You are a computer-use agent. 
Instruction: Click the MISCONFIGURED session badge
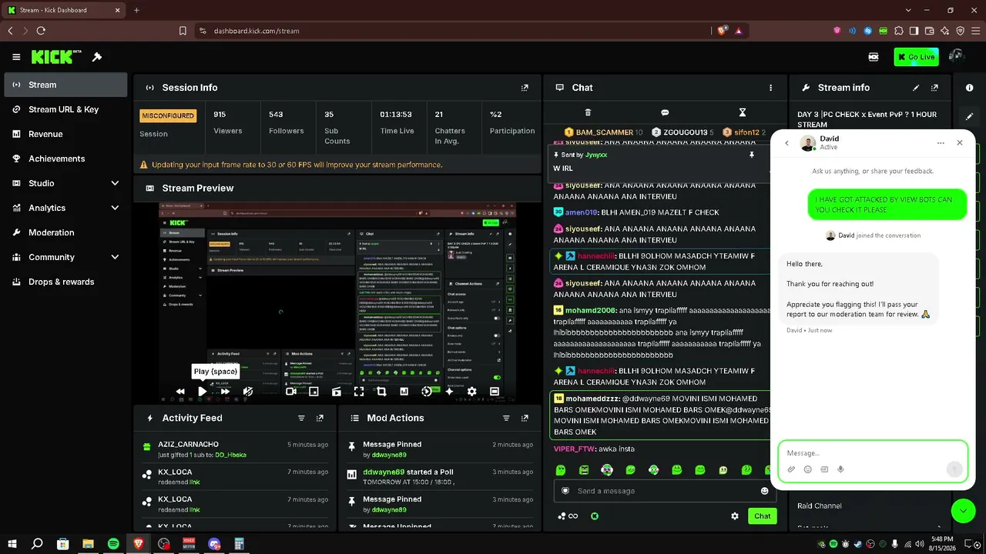[x=168, y=115]
